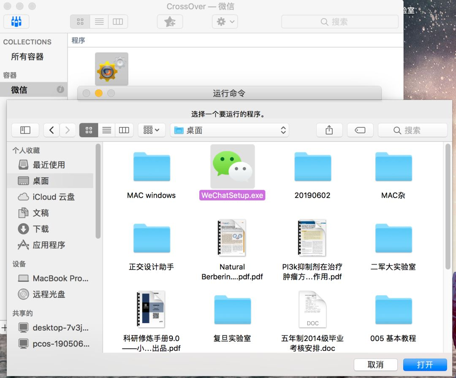Click the 取消 button
This screenshot has height=378, width=456.
375,364
